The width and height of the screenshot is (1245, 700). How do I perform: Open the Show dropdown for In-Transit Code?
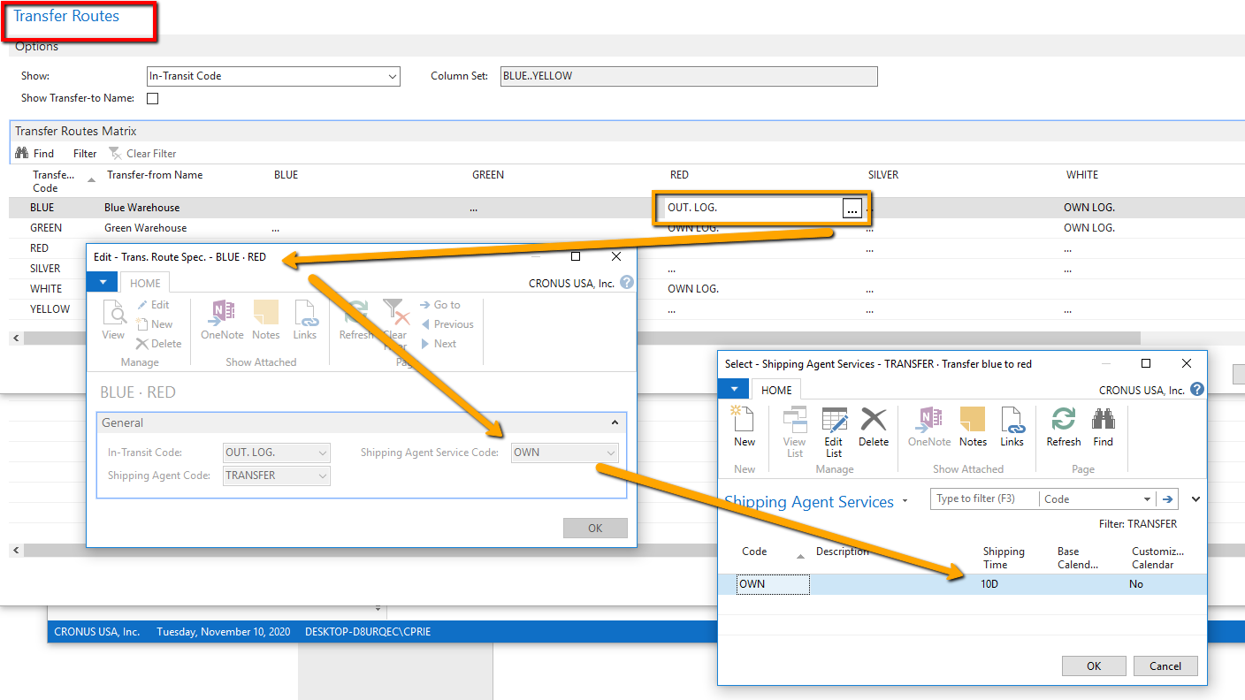click(x=393, y=76)
